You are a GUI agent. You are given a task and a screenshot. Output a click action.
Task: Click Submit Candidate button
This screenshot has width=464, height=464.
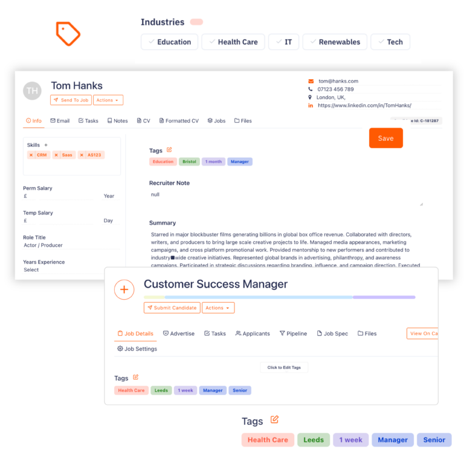coord(172,308)
